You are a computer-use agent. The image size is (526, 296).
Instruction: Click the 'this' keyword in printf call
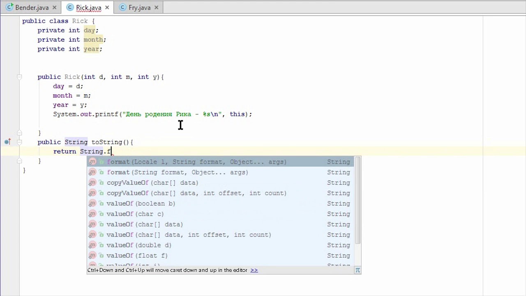click(x=238, y=114)
